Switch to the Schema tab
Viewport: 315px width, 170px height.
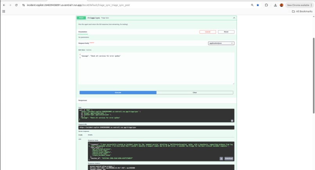pos(89,50)
